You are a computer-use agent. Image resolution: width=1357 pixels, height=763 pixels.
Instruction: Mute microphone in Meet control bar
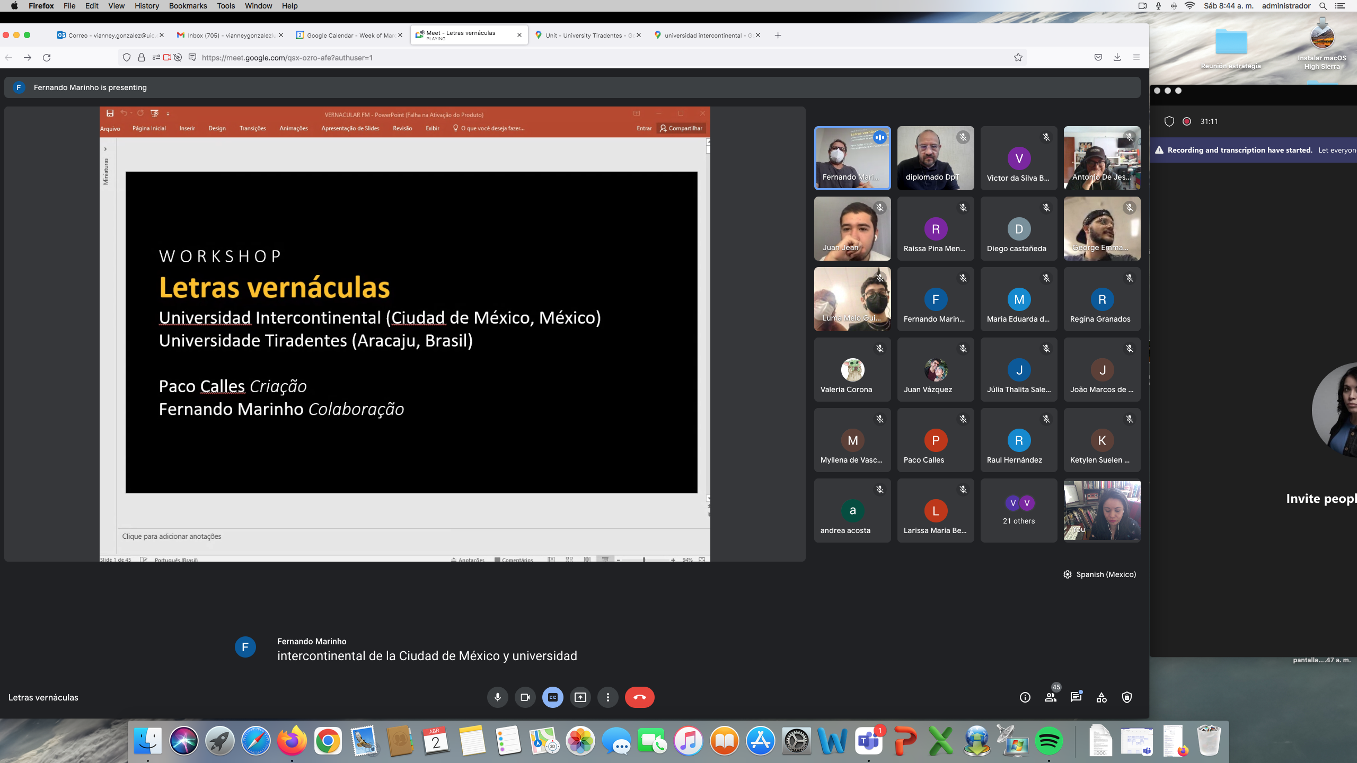[497, 697]
